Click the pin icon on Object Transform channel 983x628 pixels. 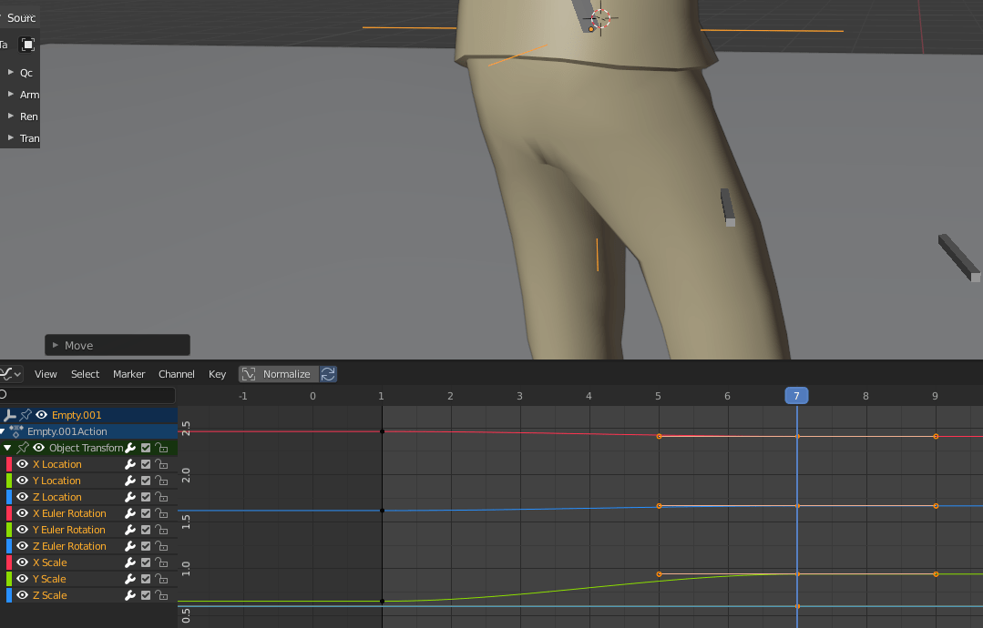(22, 448)
